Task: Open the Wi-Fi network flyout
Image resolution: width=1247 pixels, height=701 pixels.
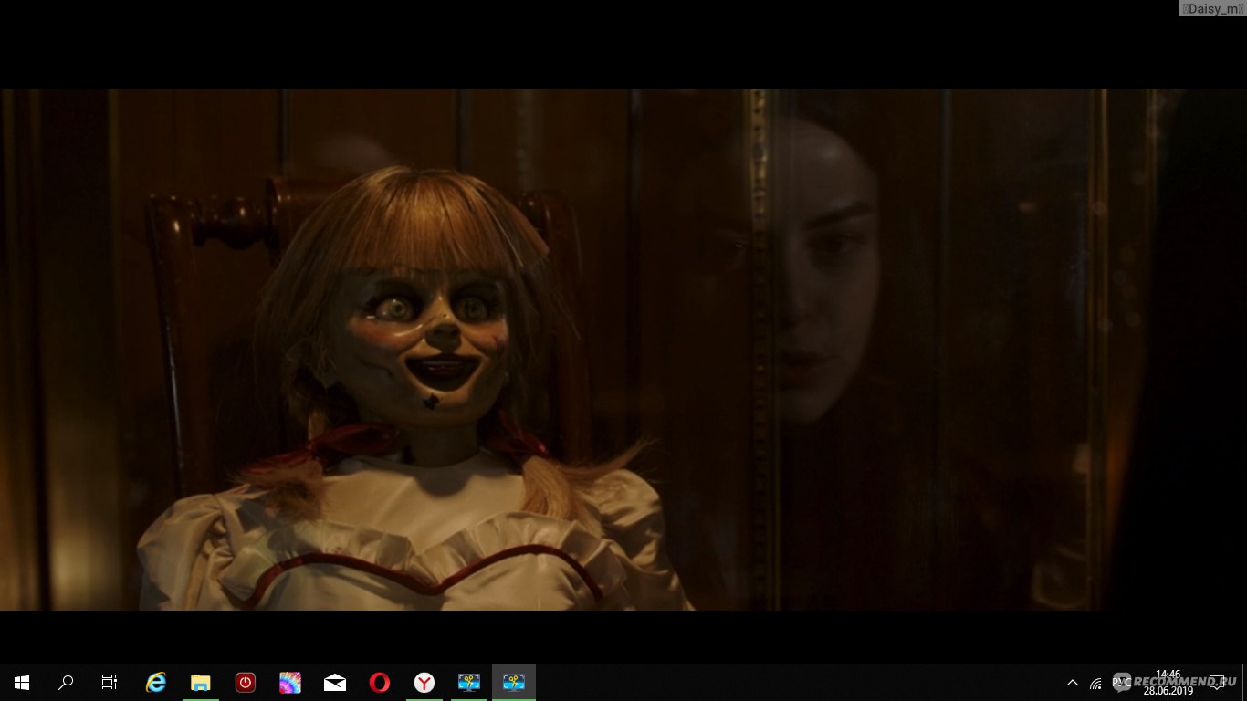Action: pos(1095,683)
